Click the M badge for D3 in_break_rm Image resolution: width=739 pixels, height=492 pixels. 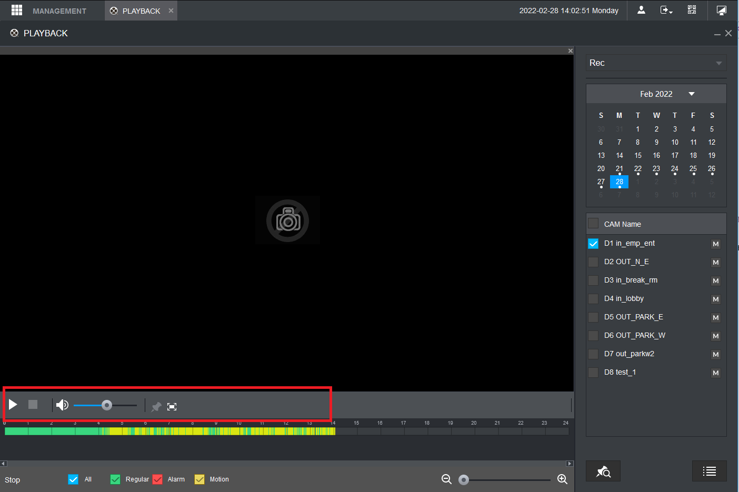tap(715, 280)
